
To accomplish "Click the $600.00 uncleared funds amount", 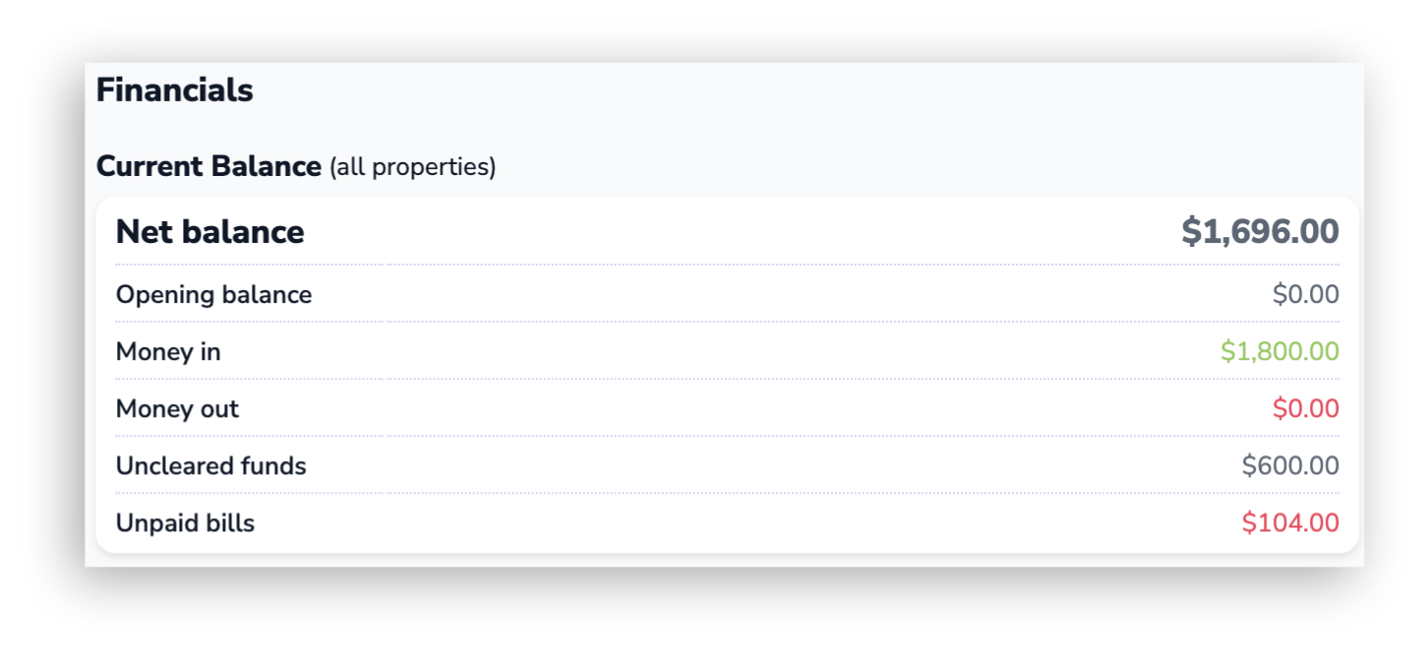I will [1290, 465].
